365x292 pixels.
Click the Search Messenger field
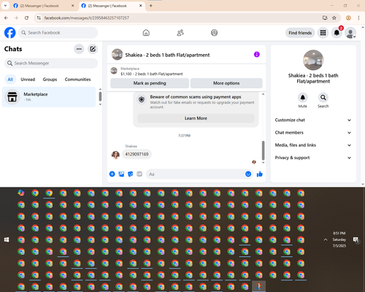pyautogui.click(x=51, y=64)
